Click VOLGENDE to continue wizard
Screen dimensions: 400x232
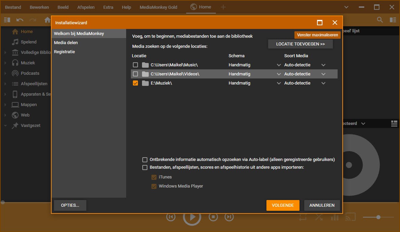coord(283,205)
